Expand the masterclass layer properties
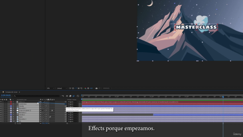 coord(9,104)
